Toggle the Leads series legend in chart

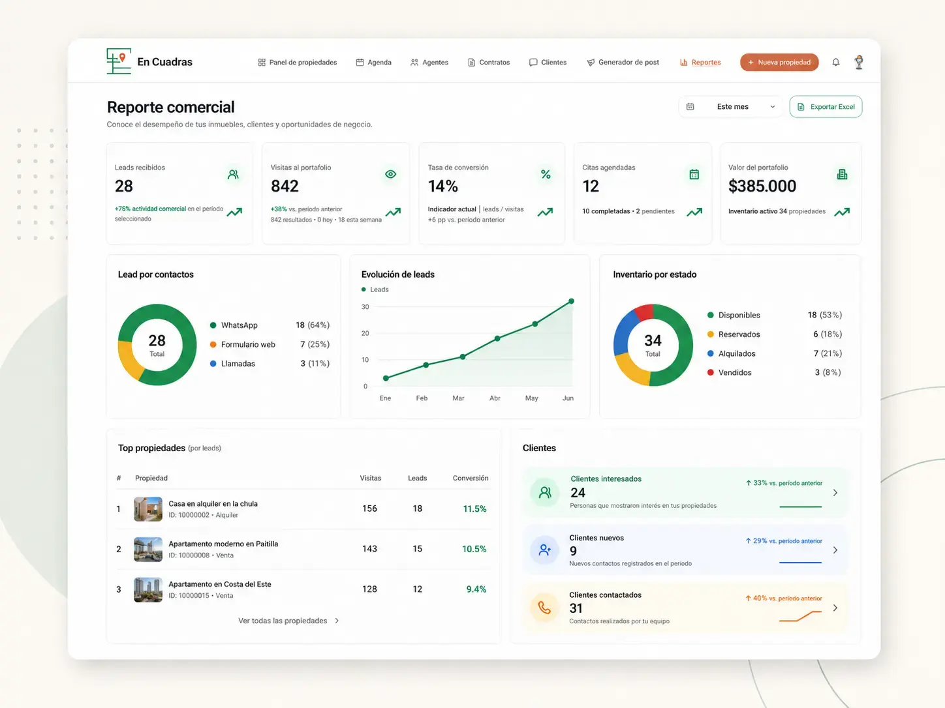375,289
